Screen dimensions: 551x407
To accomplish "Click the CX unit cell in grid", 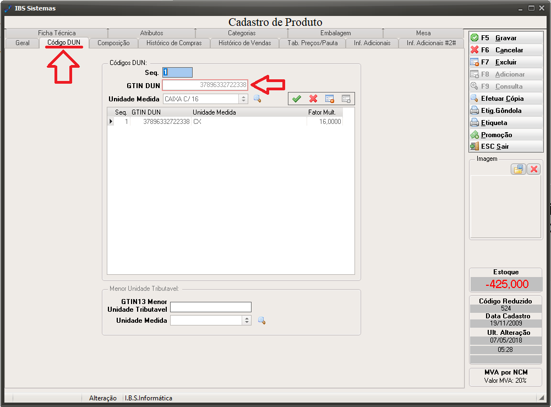I will 249,122.
